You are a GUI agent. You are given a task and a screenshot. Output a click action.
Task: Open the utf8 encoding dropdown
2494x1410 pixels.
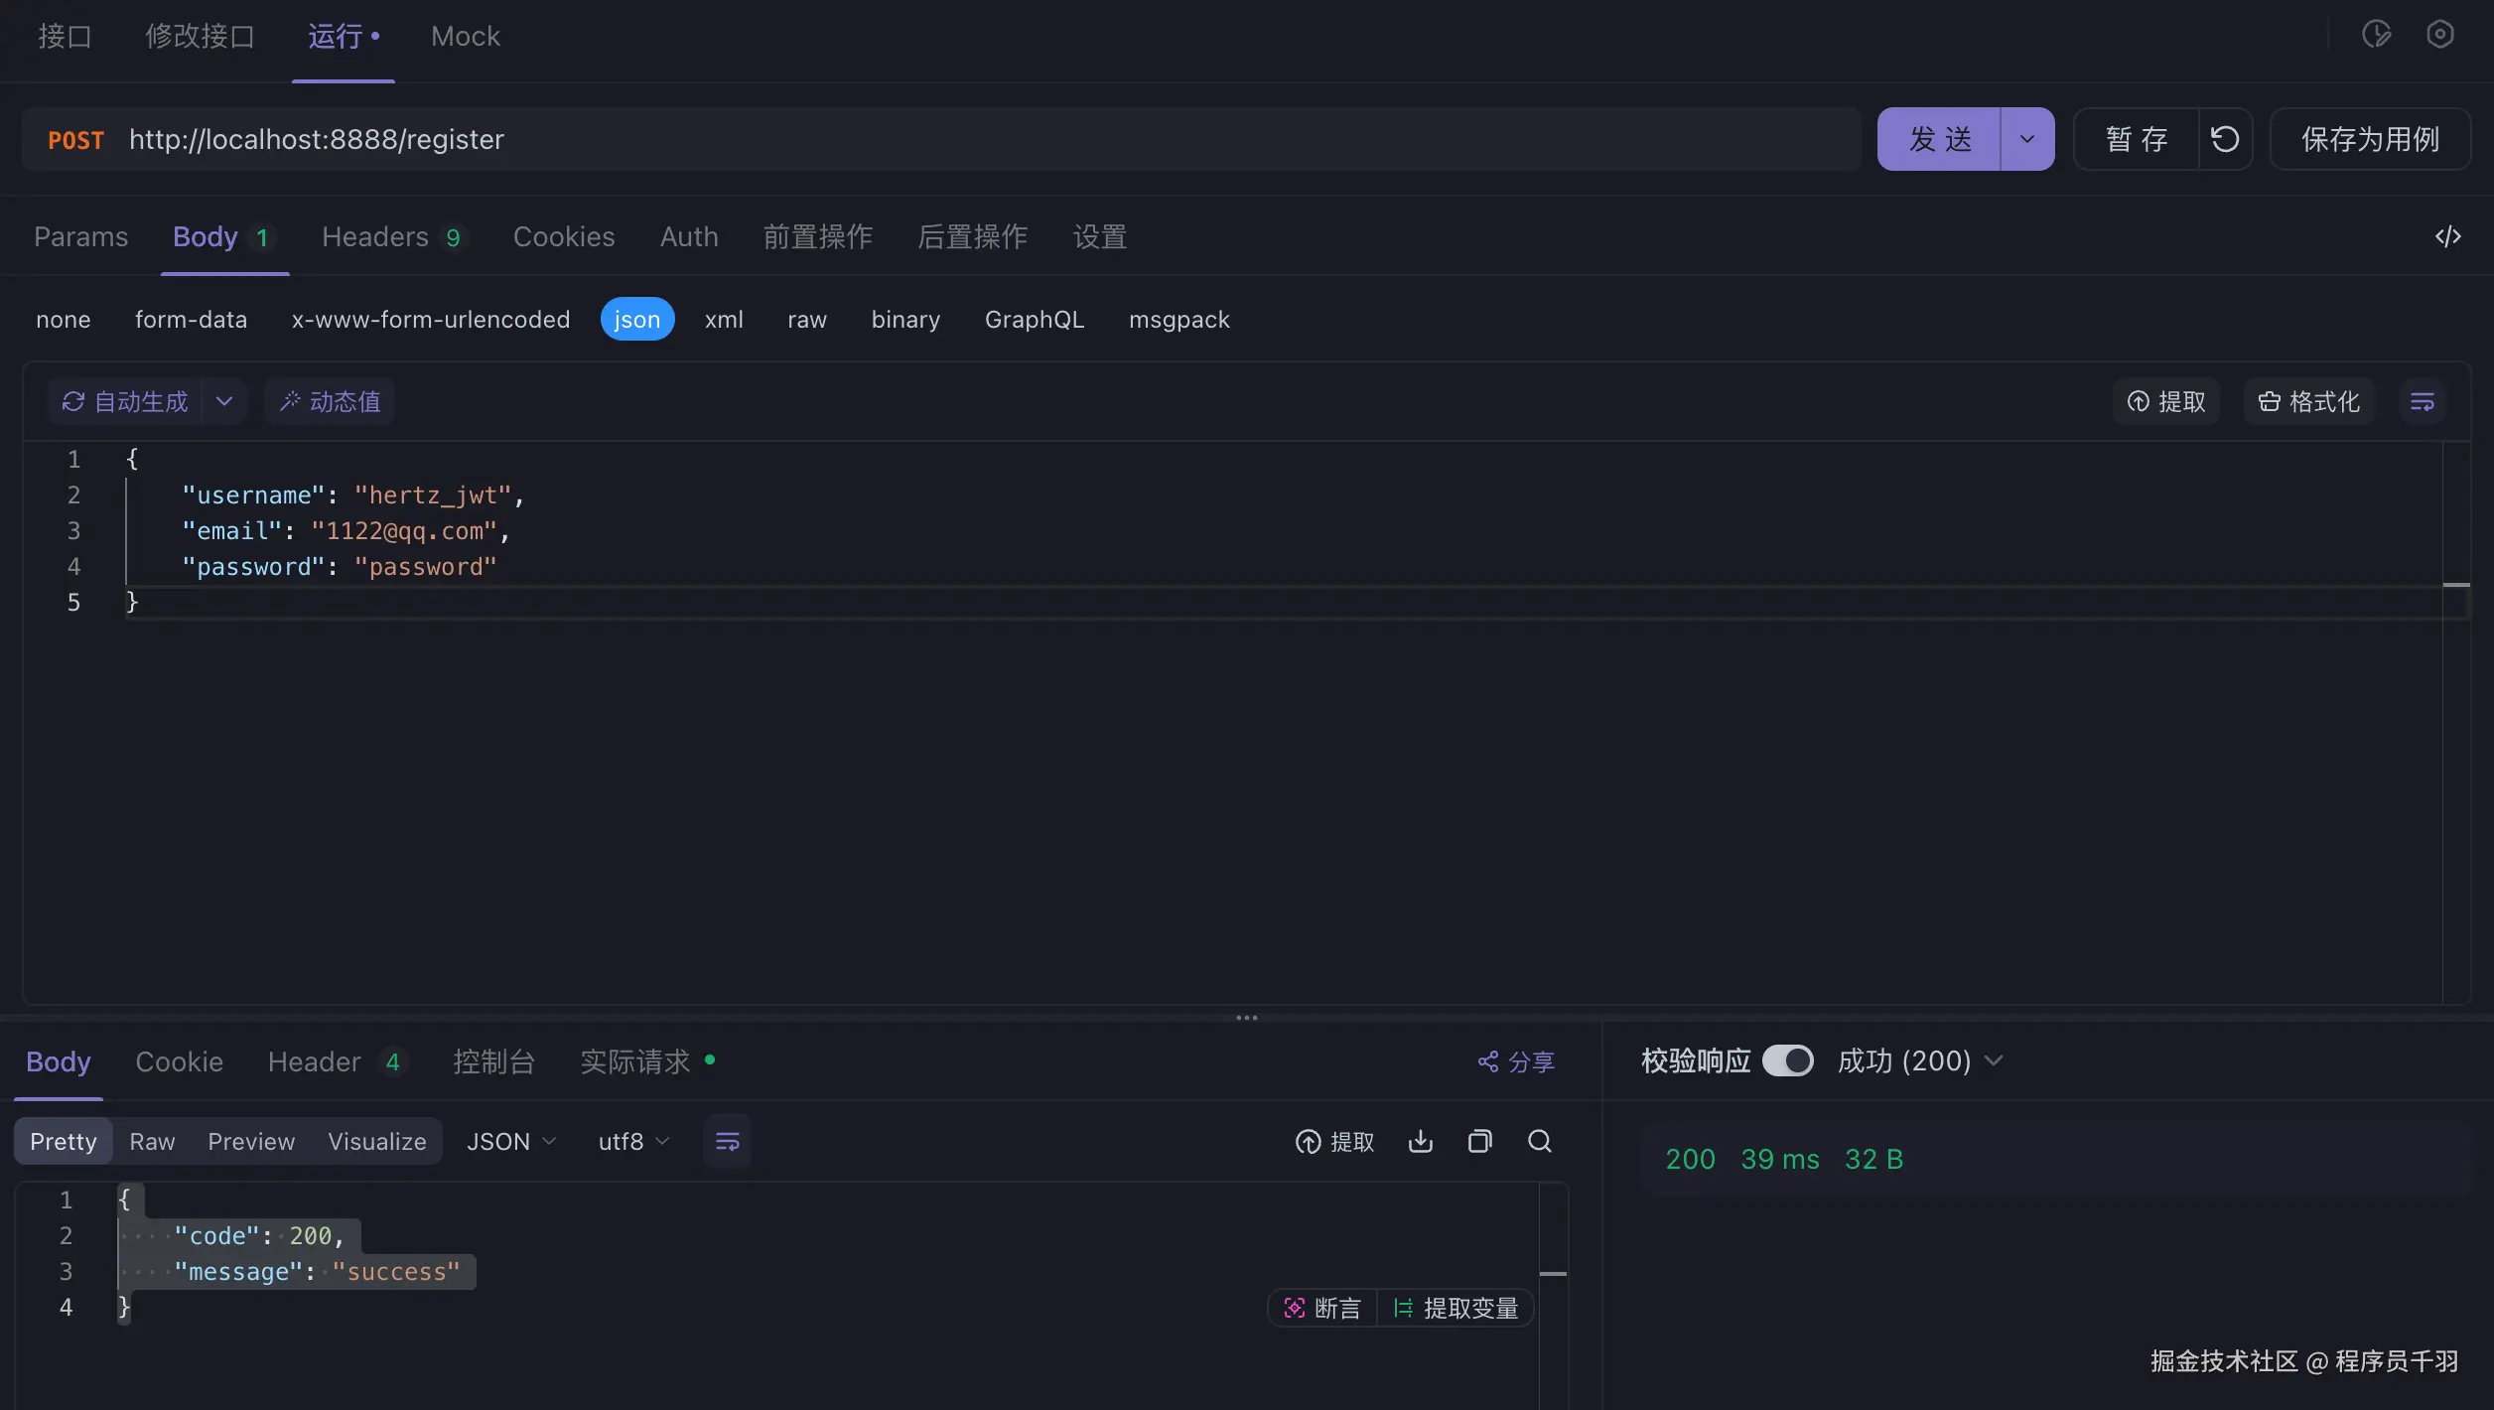pos(633,1141)
